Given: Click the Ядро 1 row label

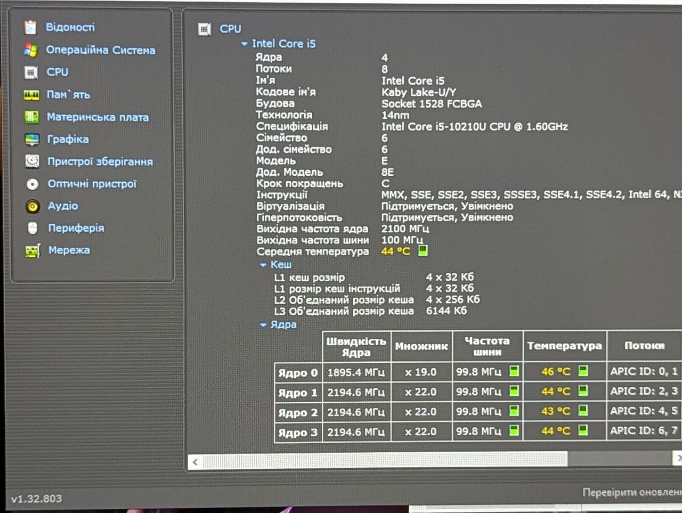Looking at the screenshot, I should point(298,393).
